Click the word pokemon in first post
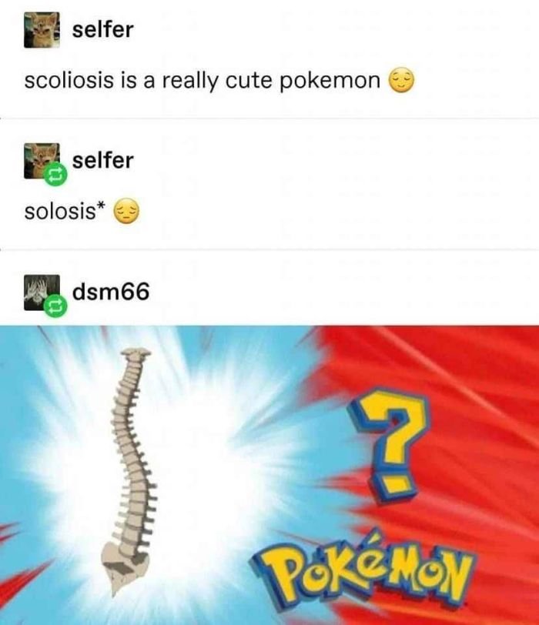Screen dimensions: 539x625 click(x=330, y=81)
